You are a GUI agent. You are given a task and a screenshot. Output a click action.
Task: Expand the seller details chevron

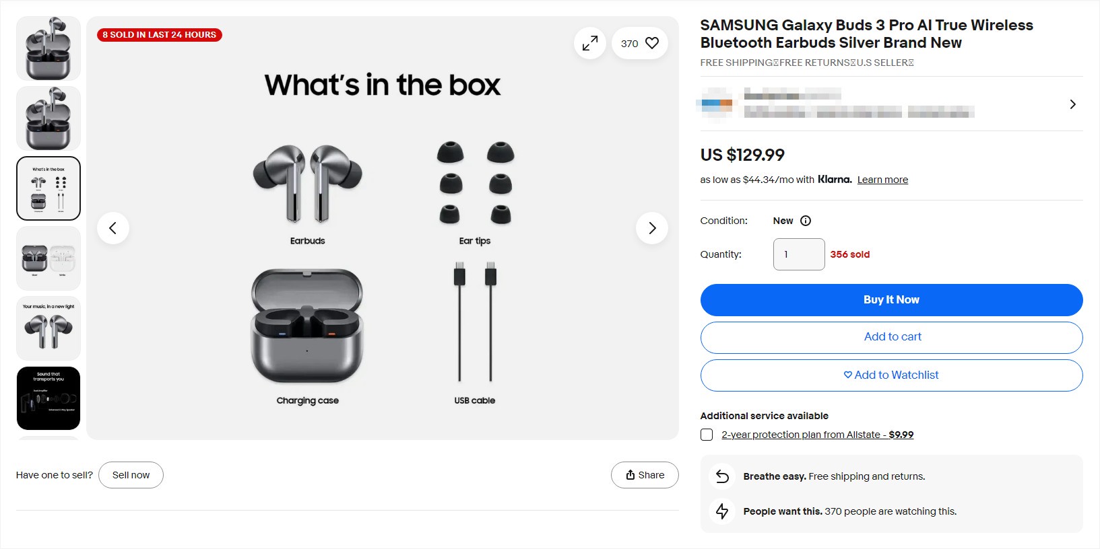[x=1072, y=104]
